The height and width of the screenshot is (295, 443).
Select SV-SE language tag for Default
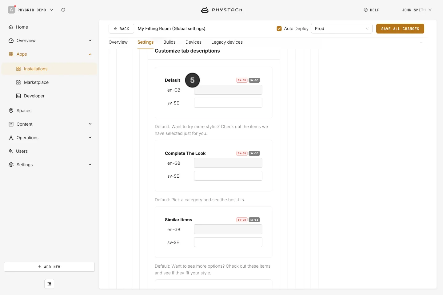(254, 80)
